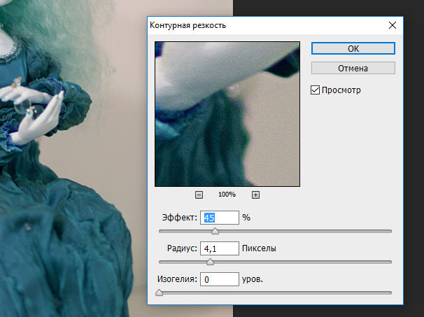The image size is (424, 317).
Task: Zoom out the preview with minus icon
Action: pyautogui.click(x=199, y=195)
